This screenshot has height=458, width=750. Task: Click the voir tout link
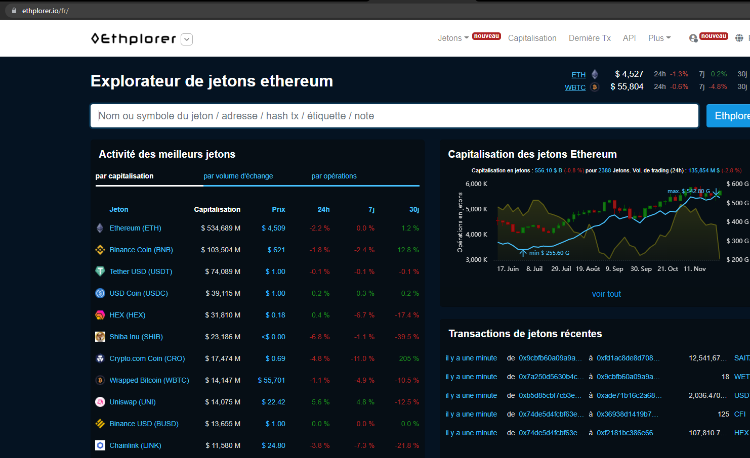coord(606,294)
